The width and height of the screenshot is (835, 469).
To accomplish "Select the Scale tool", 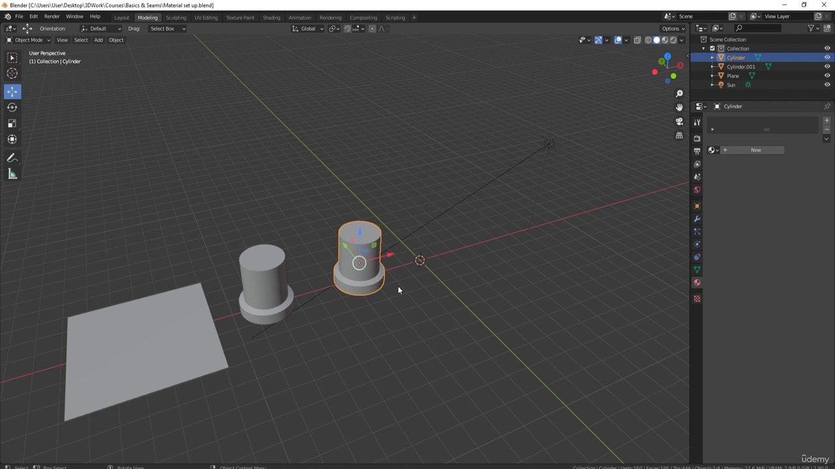I will [12, 123].
